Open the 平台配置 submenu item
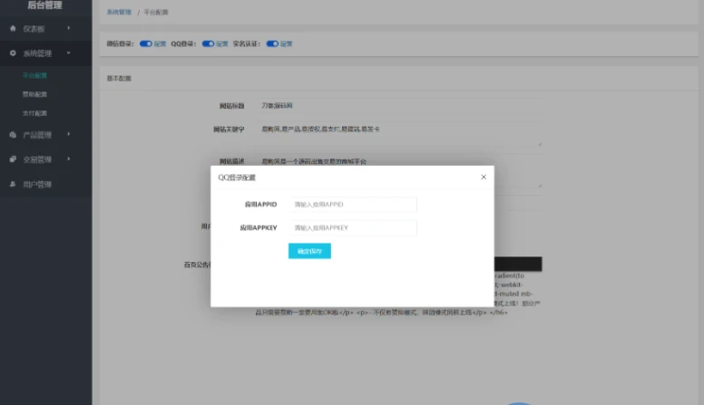 [x=35, y=75]
